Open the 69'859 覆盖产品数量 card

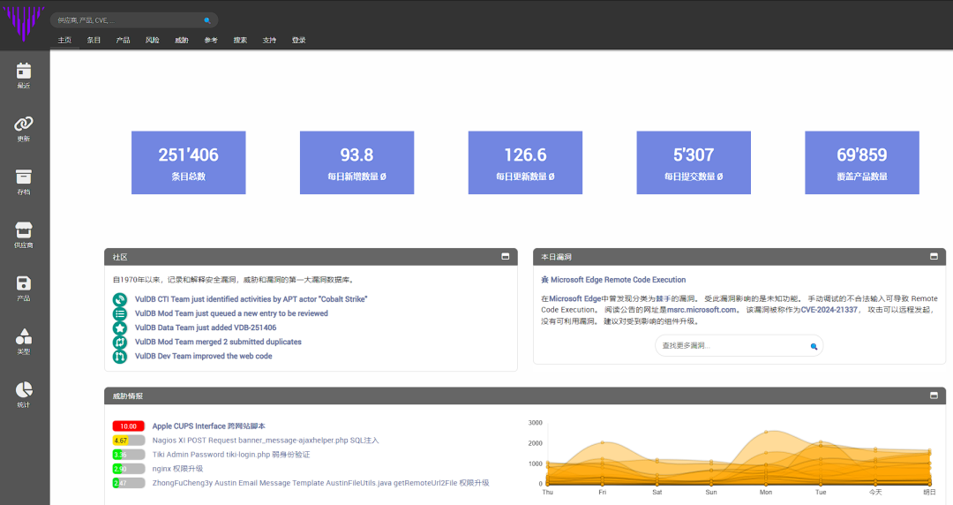coord(862,162)
